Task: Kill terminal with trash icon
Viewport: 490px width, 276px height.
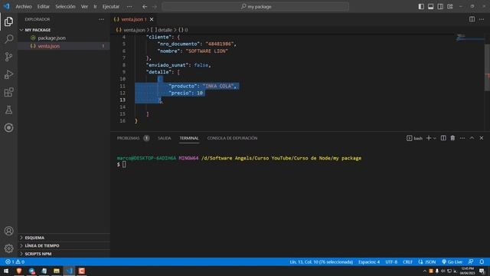Action: point(452,138)
